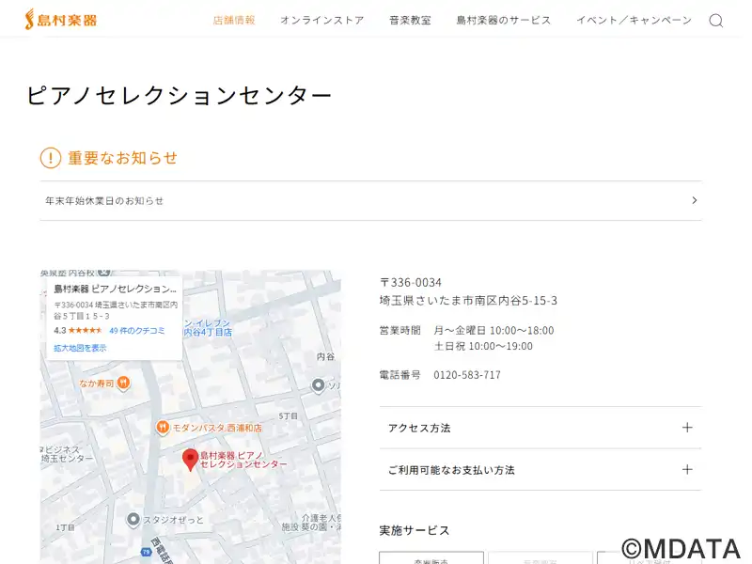This screenshot has height=564, width=752.
Task: Click the 年末年始休業日のお知らせ notice text
Action: (104, 201)
